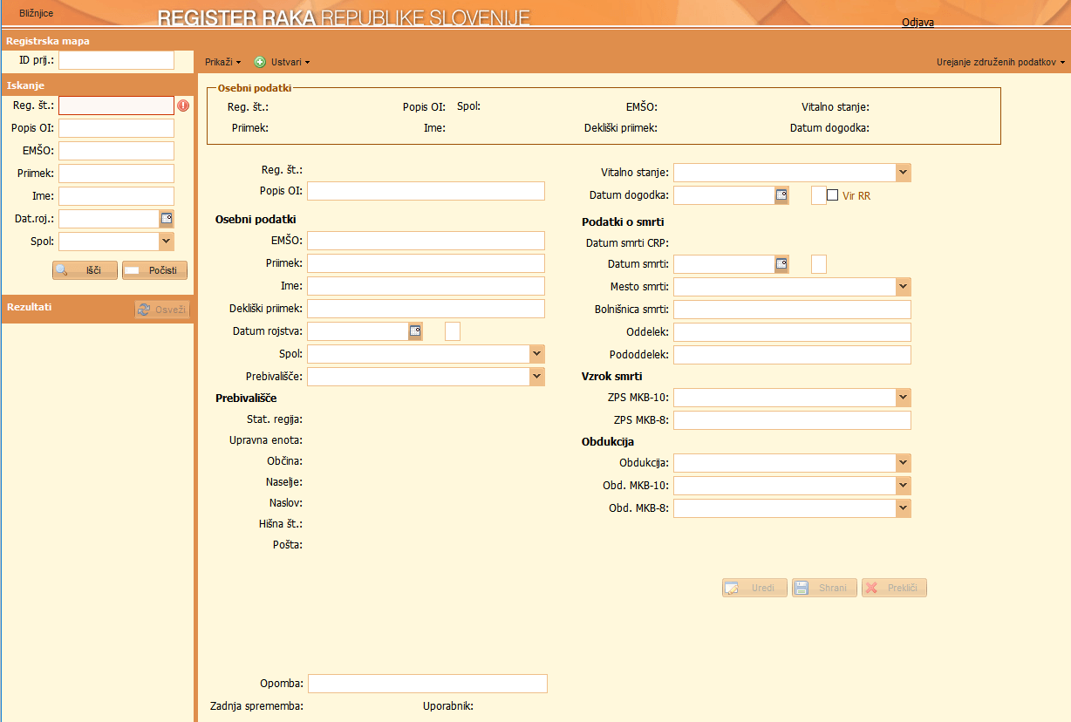This screenshot has width=1071, height=722.
Task: Focus the Reg. št. search field
Action: (117, 106)
